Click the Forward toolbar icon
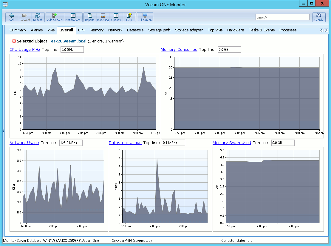This screenshot has width=331, height=246. pyautogui.click(x=25, y=17)
